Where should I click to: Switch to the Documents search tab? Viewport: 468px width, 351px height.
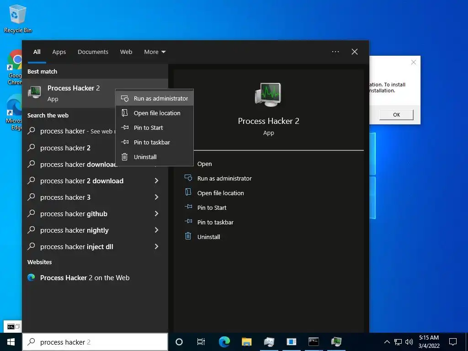point(93,52)
